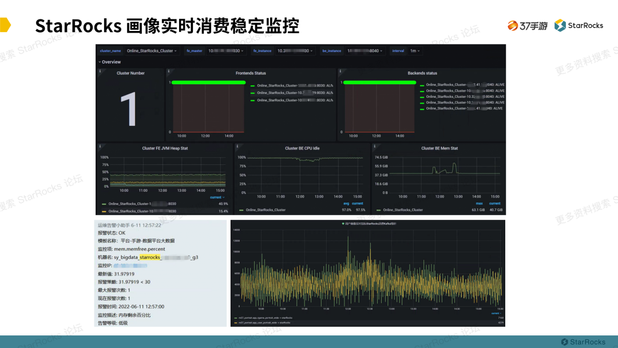Toggle fifth Backends status legend series
Image resolution: width=618 pixels, height=348 pixels.
pos(464,108)
